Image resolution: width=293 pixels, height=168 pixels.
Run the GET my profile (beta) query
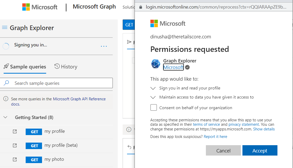pyautogui.click(x=34, y=146)
